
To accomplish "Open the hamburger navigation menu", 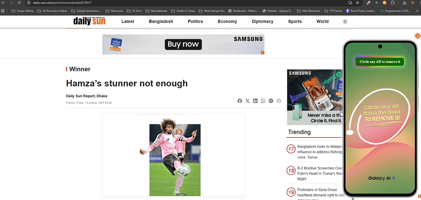I will [345, 22].
